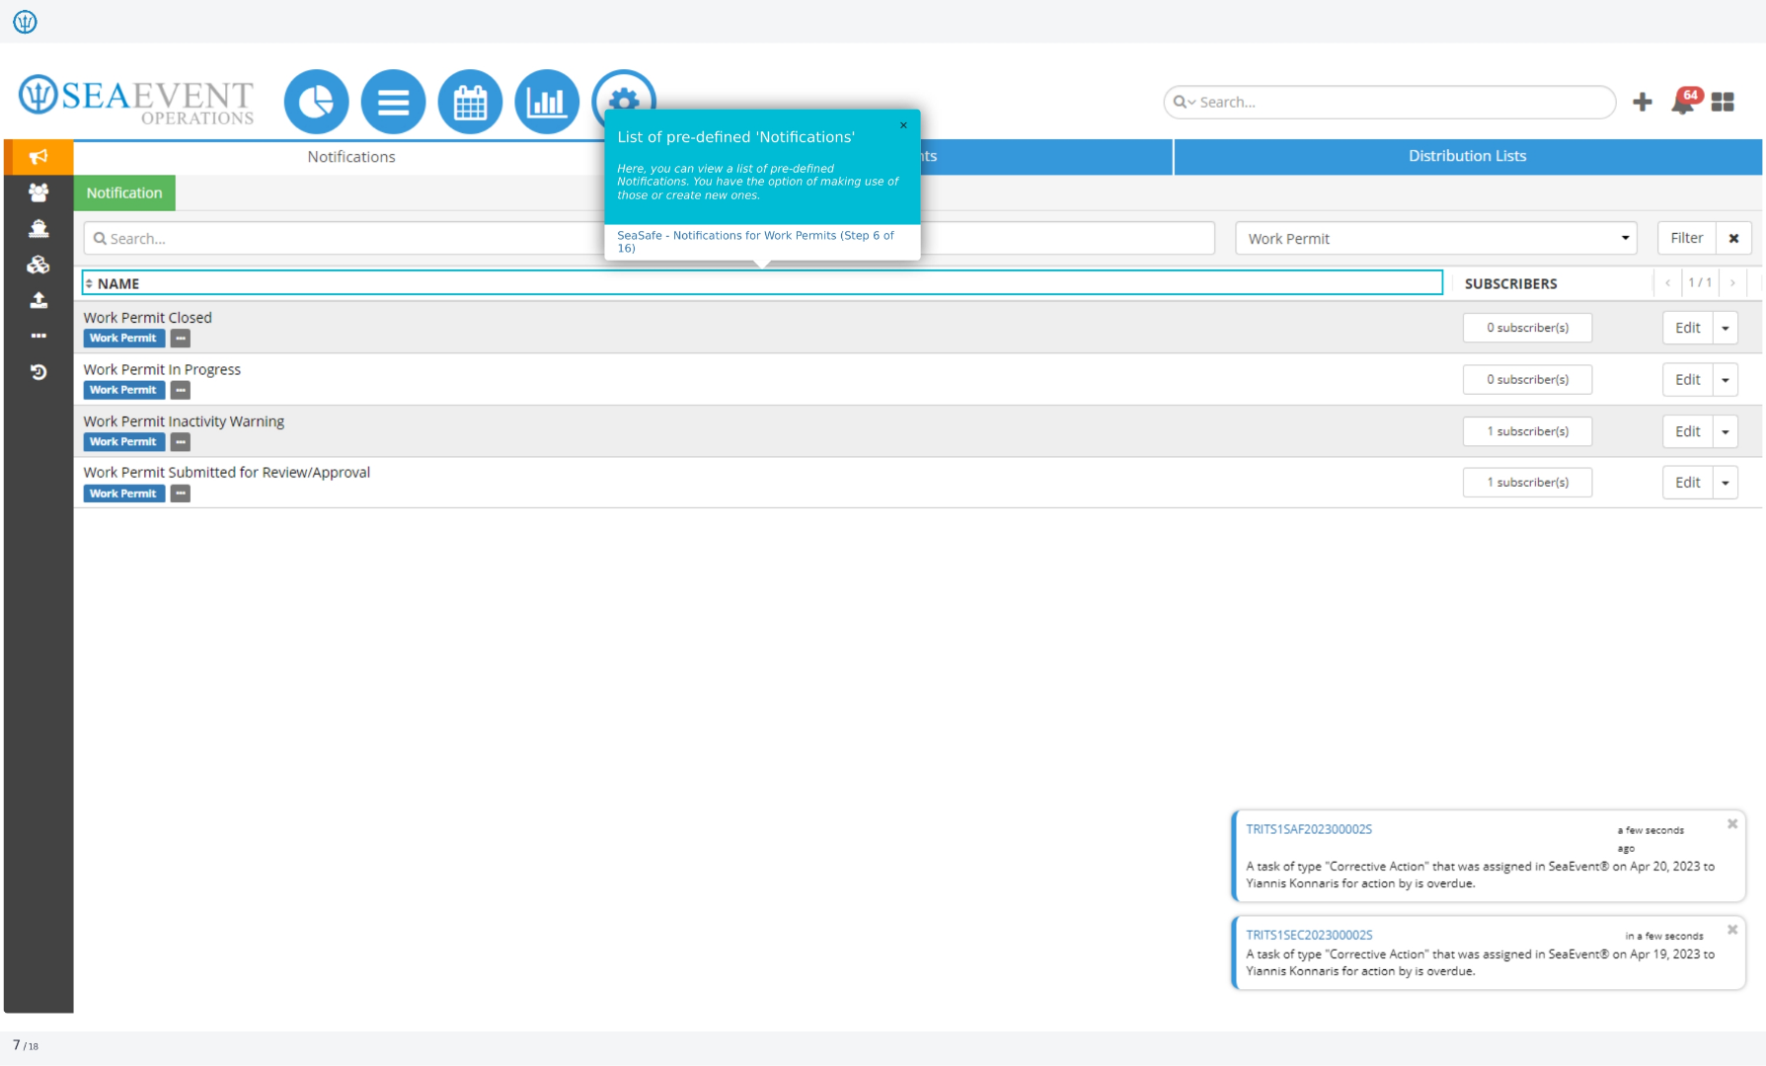Open 0 subscriber(s) for Work Permit Closed

[x=1527, y=328]
